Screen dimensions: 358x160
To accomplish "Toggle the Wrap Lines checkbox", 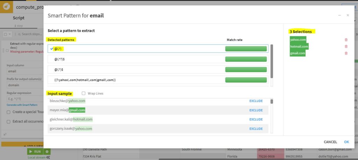I will click(x=84, y=93).
